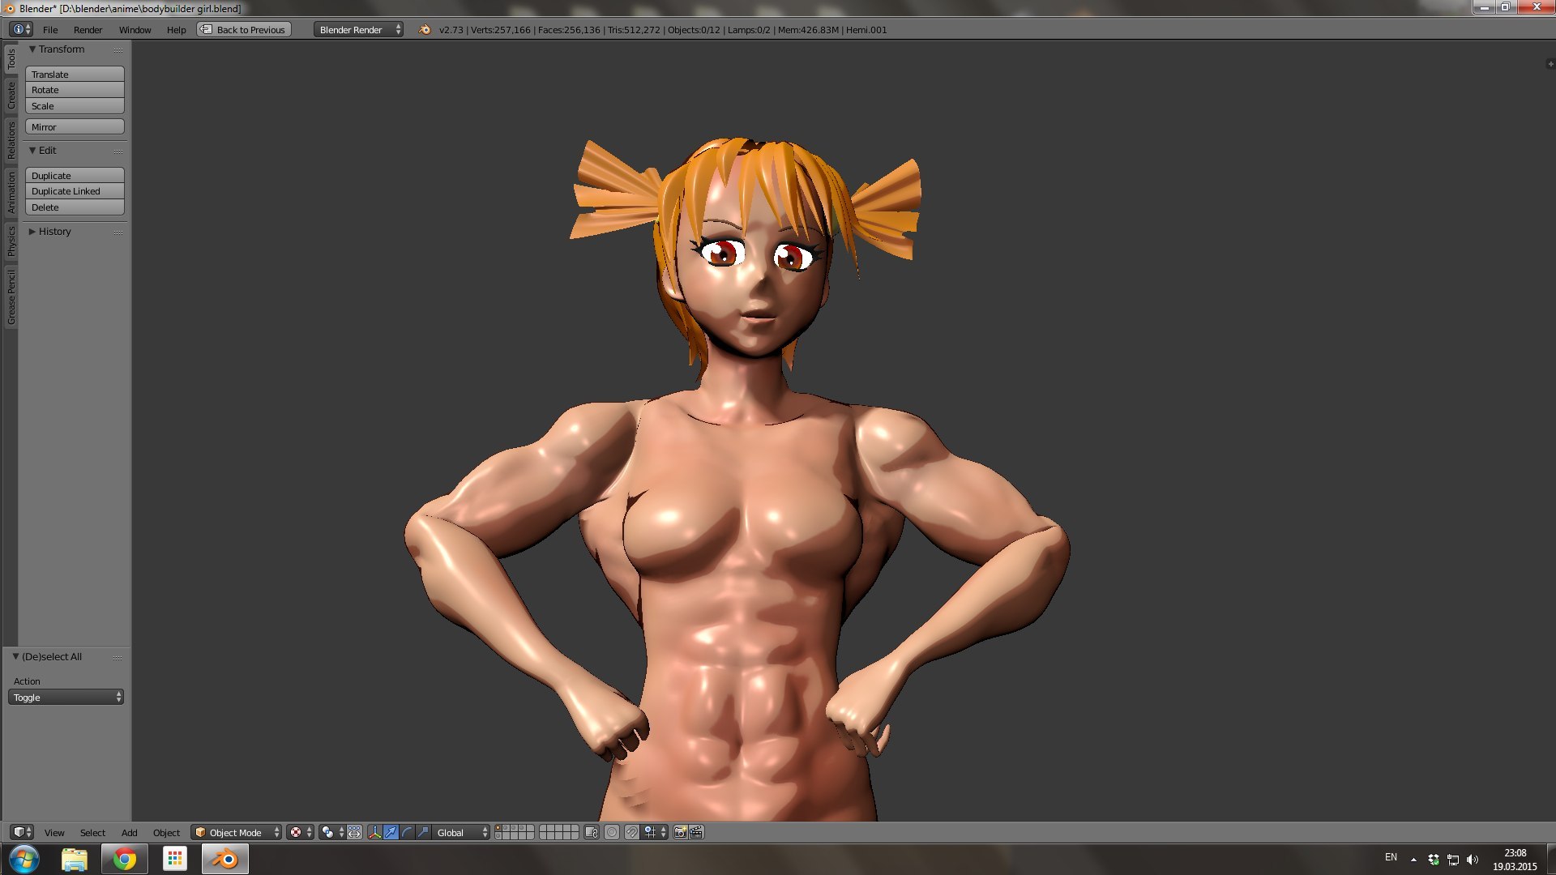Click the Back to Previous button
The height and width of the screenshot is (875, 1556).
click(244, 30)
